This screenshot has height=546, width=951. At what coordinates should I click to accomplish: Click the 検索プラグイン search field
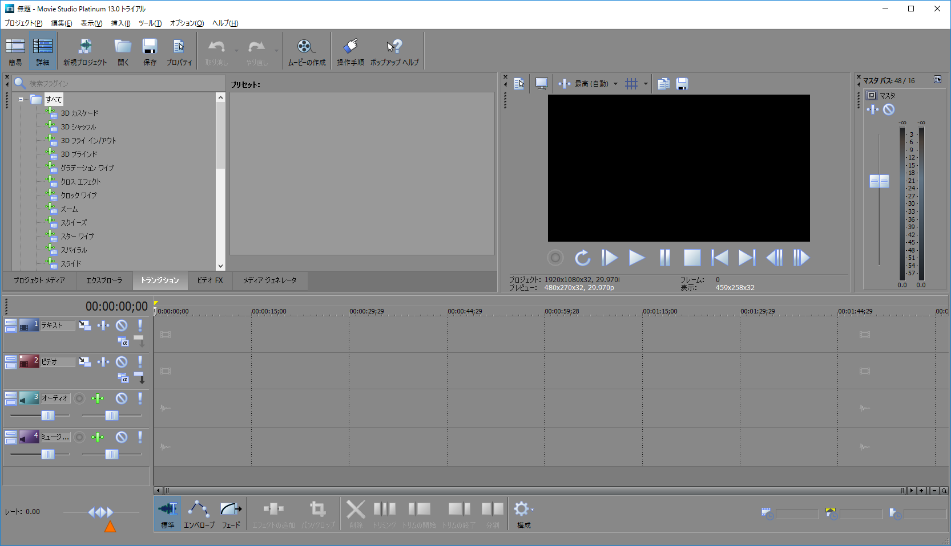(x=119, y=83)
